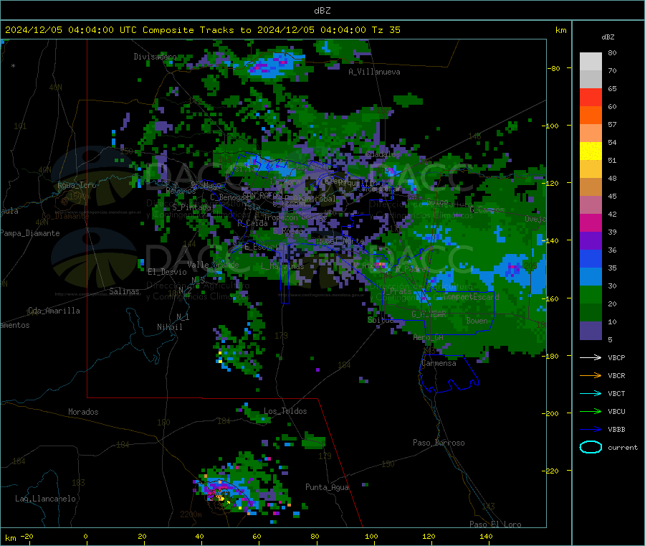Click the VBCU legend label
This screenshot has height=546, width=645.
[616, 411]
